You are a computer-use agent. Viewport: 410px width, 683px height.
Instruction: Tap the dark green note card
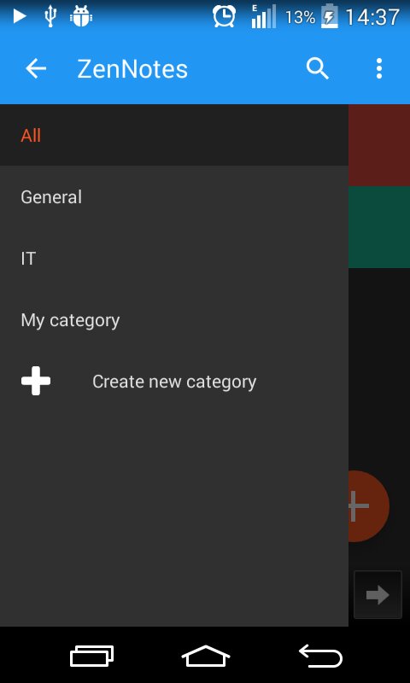pos(379,227)
